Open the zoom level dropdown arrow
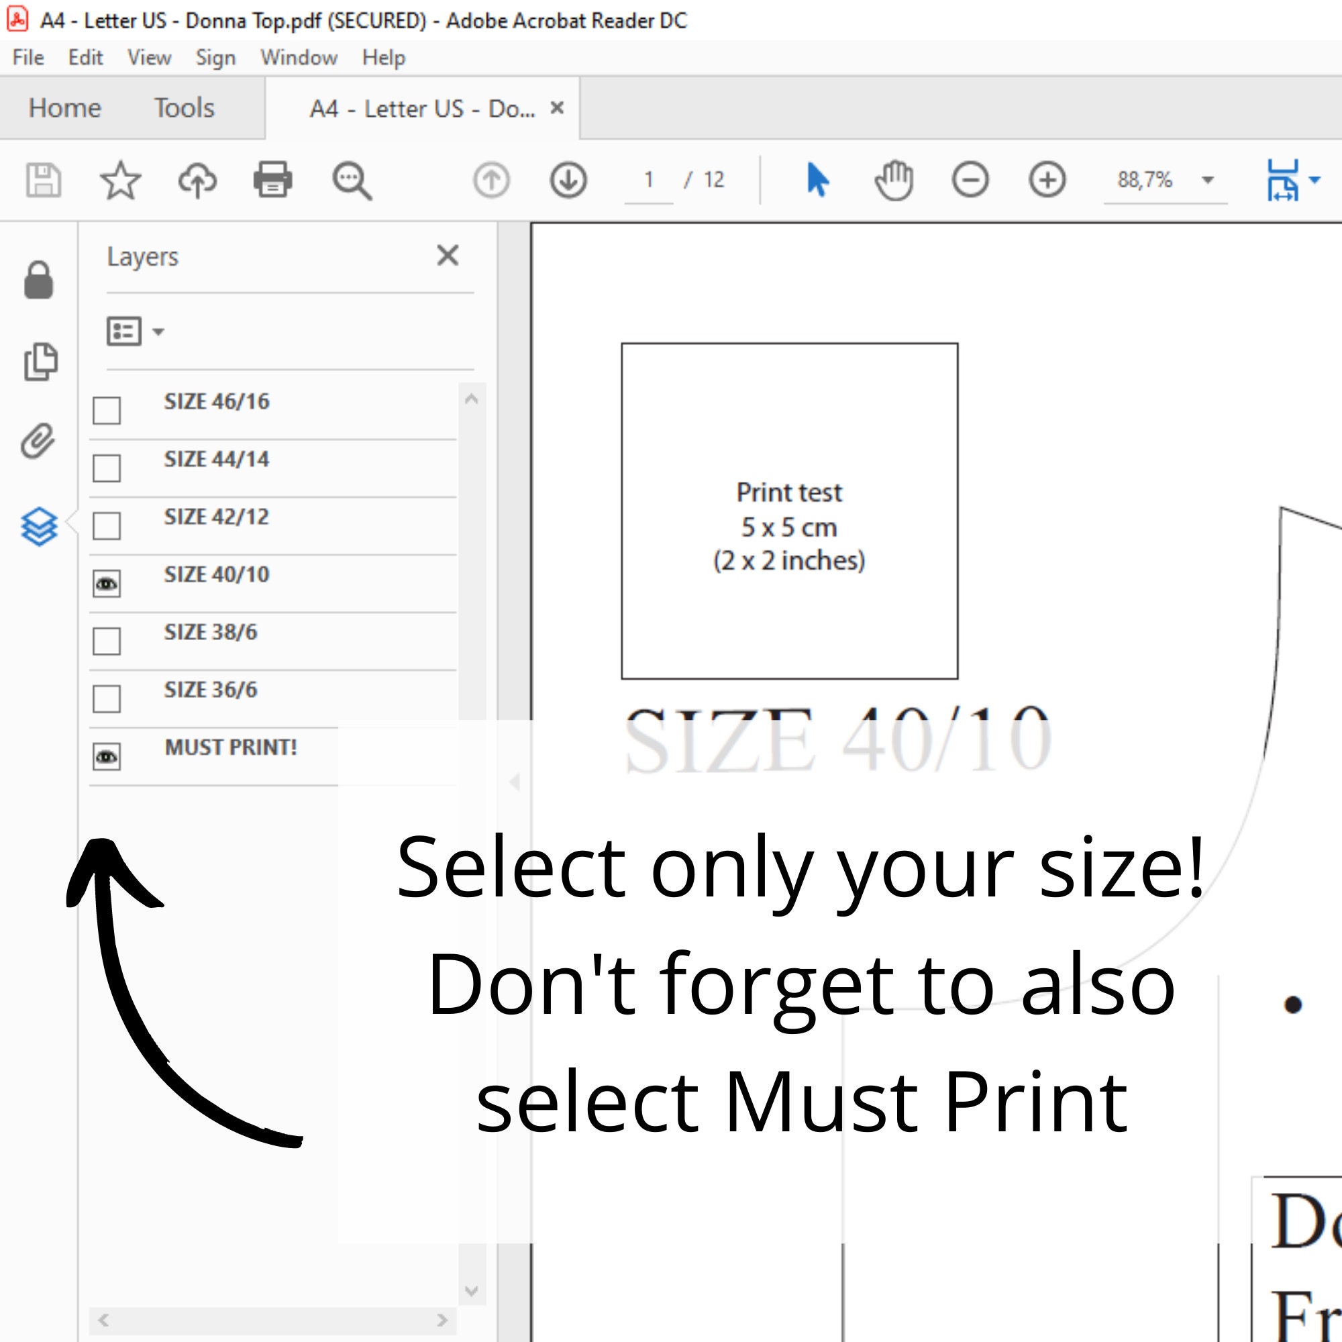Viewport: 1342px width, 1342px height. 1208,180
